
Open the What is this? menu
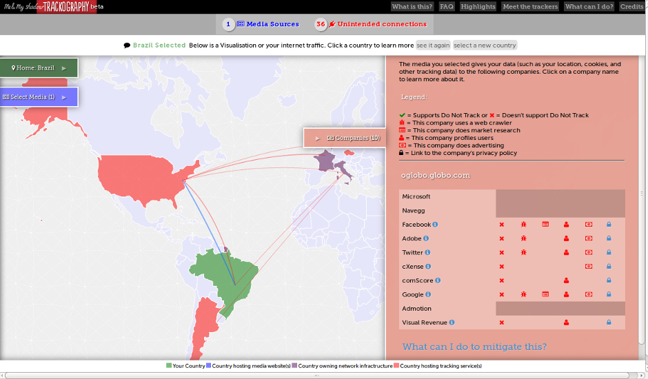(412, 7)
